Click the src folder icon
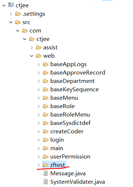 18,22
